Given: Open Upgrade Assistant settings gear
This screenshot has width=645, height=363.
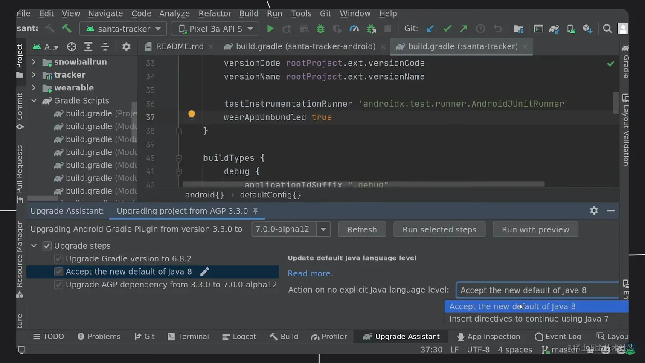Looking at the screenshot, I should click(x=594, y=210).
